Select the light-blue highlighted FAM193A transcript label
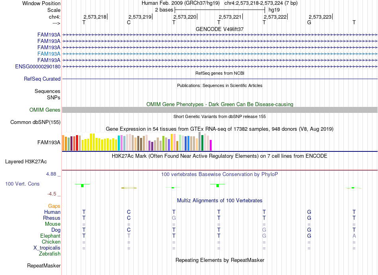Image resolution: width=378 pixels, height=275 pixels. point(49,54)
